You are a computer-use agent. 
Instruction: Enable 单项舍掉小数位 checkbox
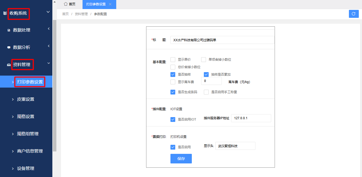(x=204, y=60)
